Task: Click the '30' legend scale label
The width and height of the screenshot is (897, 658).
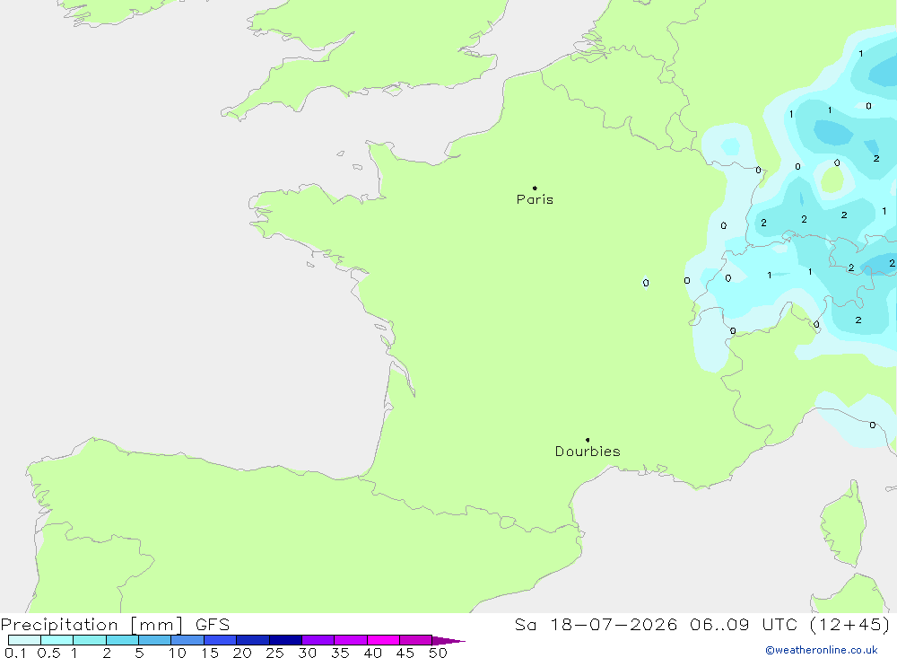Action: [x=307, y=653]
